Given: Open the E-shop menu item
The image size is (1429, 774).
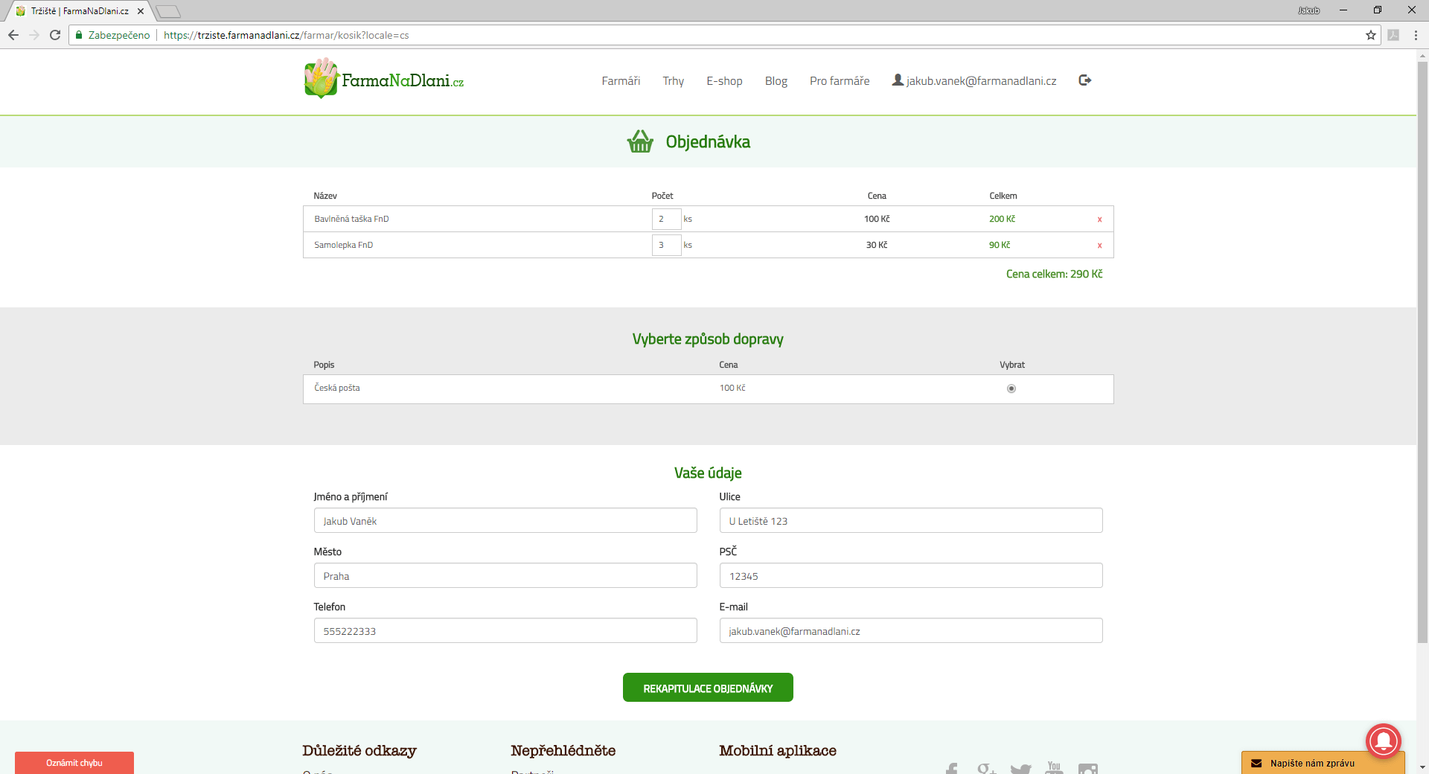Looking at the screenshot, I should click(x=723, y=81).
